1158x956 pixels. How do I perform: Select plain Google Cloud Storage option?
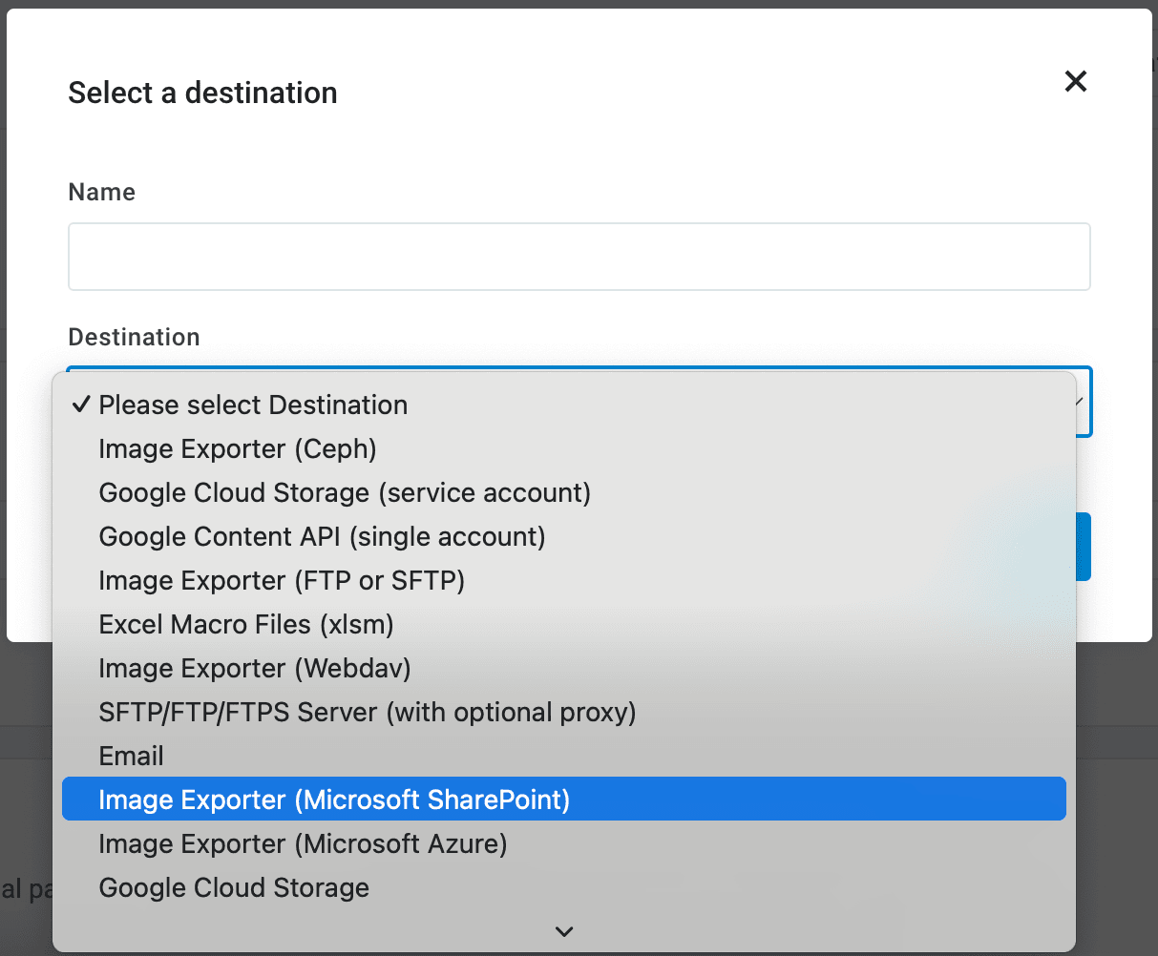[x=234, y=887]
